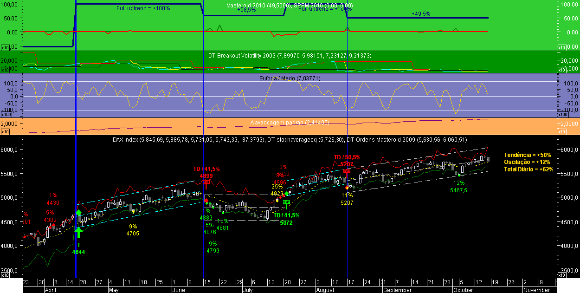Click the July month label on the date axis
Image resolution: width=580 pixels, height=293 pixels.
[247, 290]
